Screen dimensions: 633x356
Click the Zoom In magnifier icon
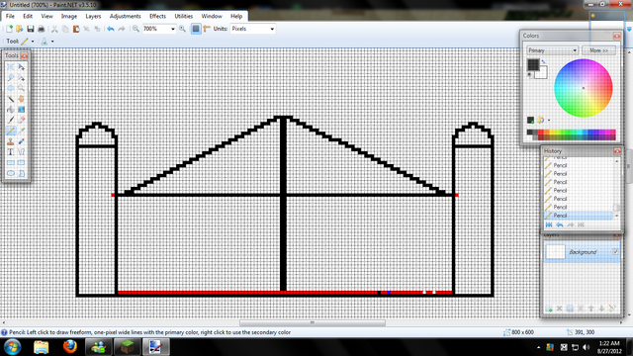coord(182,29)
